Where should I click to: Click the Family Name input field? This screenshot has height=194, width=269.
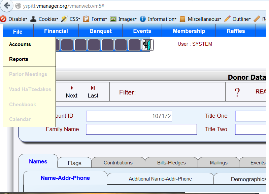tap(141, 129)
